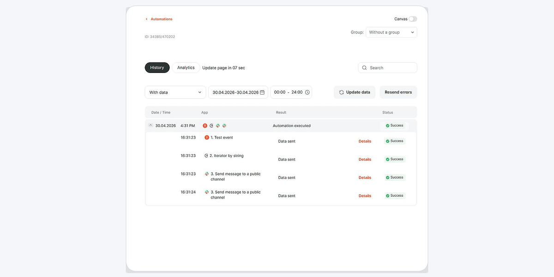Open the Group dropdown showing Without a group
This screenshot has width=554, height=277.
point(391,32)
